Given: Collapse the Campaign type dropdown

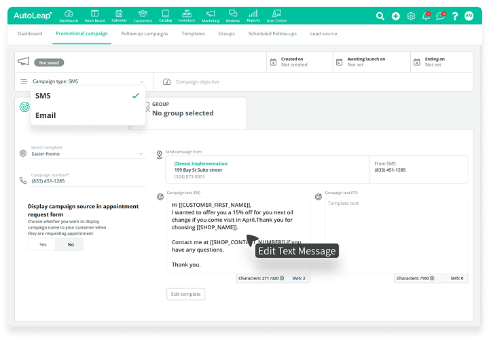Looking at the screenshot, I should tap(142, 81).
